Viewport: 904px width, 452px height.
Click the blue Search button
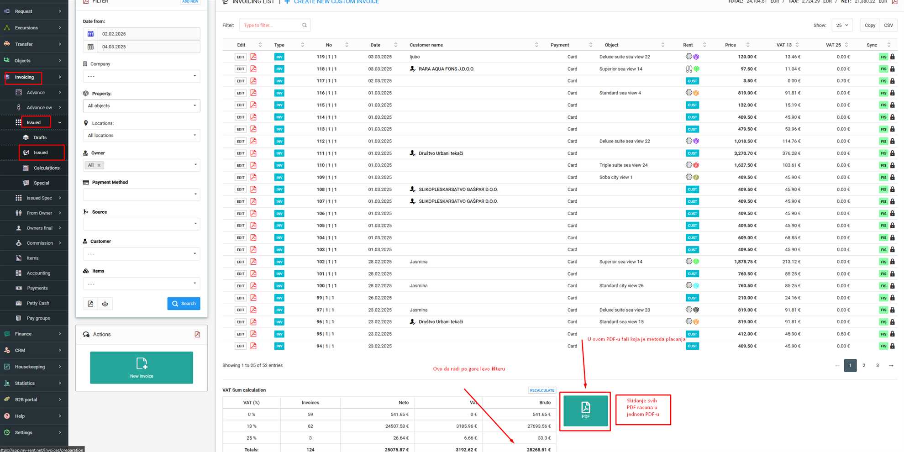pos(184,304)
